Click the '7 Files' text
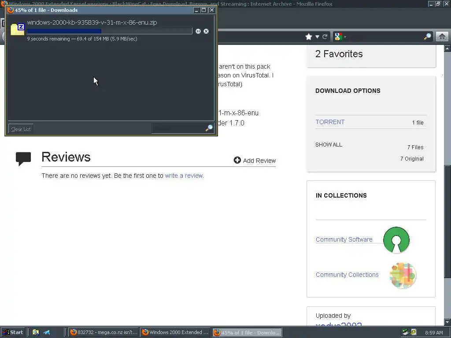Screen dimensions: 451x338 click(x=415, y=147)
